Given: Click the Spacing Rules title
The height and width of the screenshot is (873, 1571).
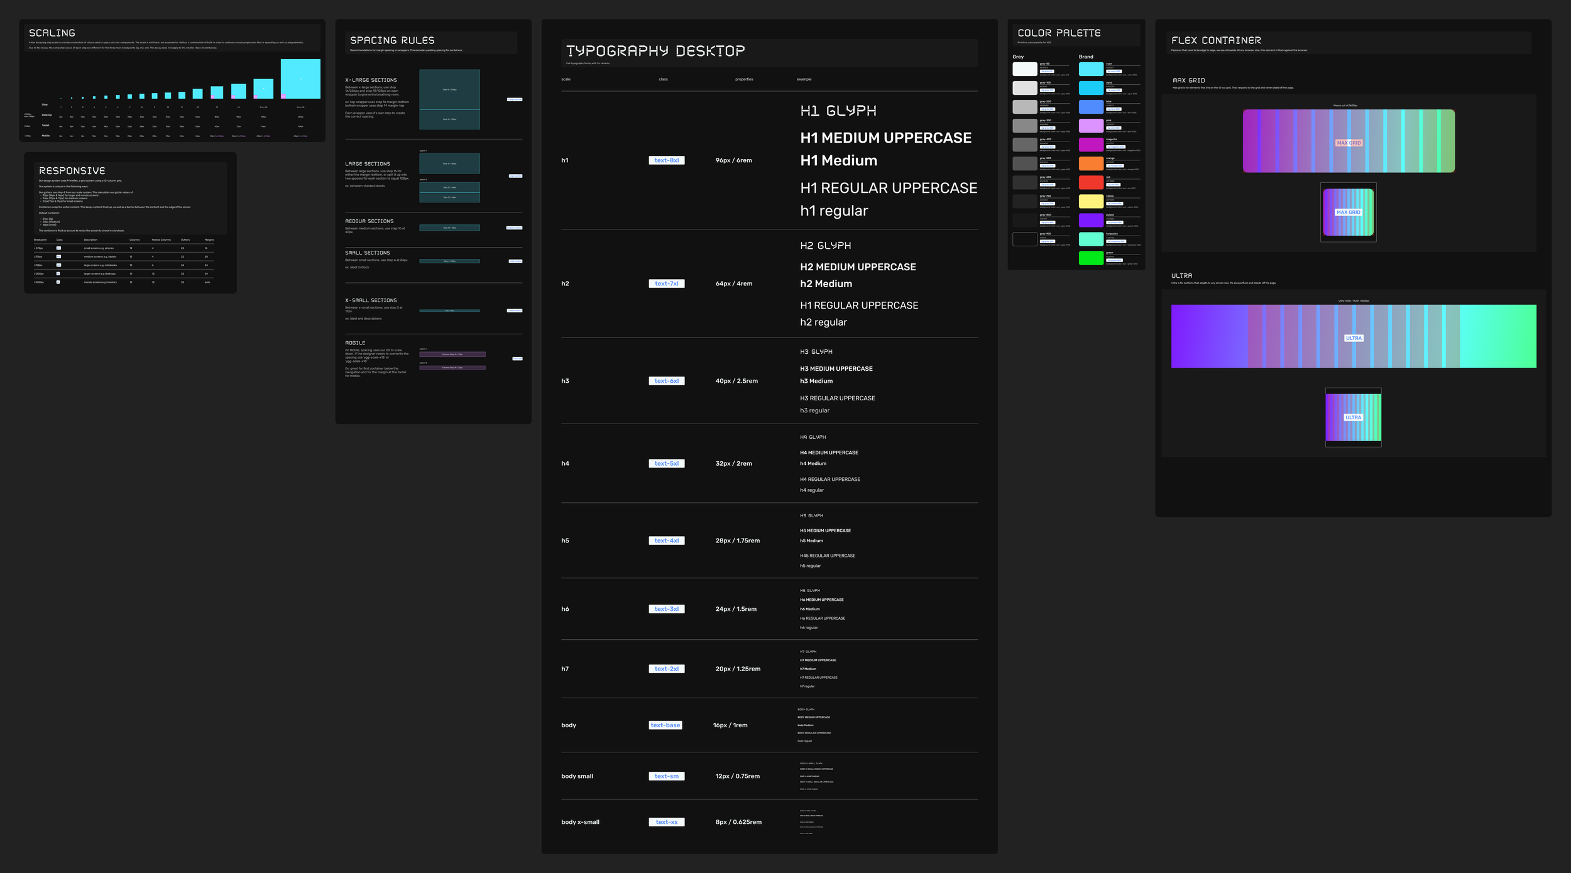Looking at the screenshot, I should (392, 40).
